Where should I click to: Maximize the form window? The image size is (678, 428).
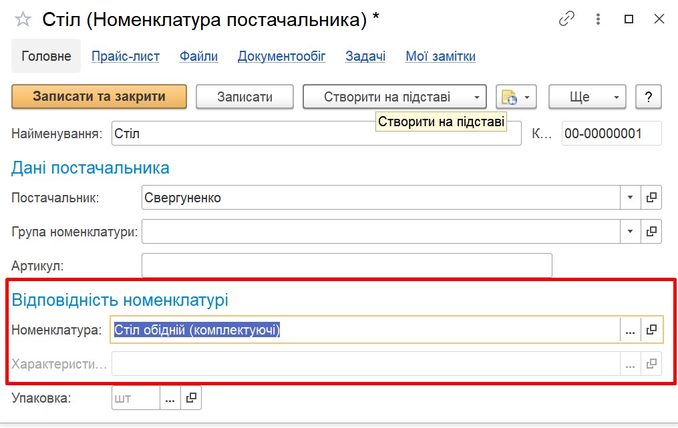pos(629,19)
